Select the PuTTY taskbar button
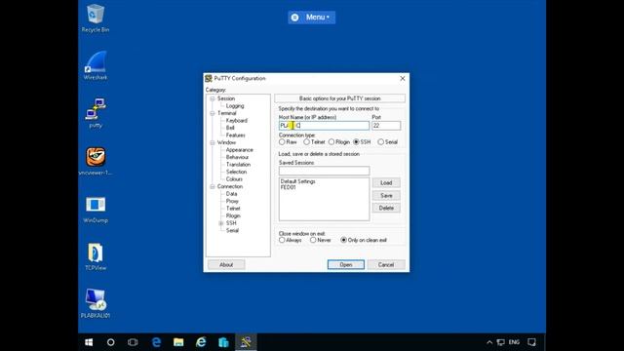The image size is (624, 351). pos(246,342)
